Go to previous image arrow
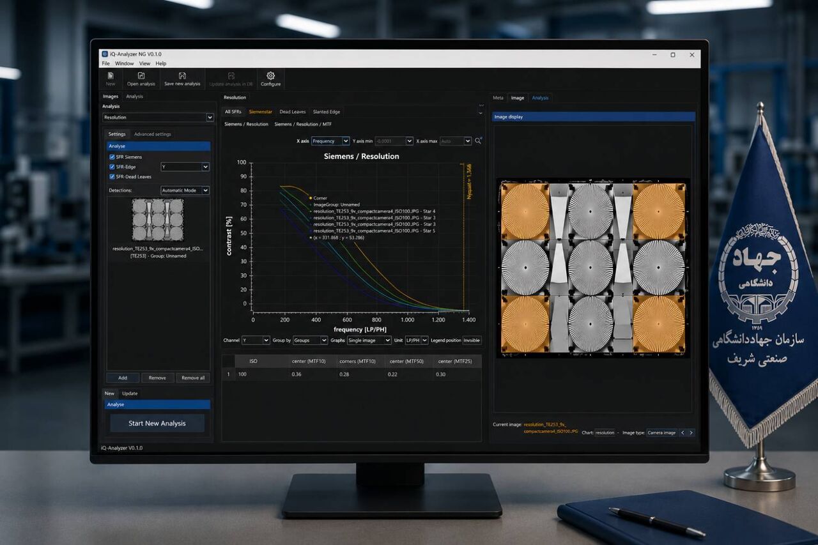The width and height of the screenshot is (818, 545). coord(682,433)
